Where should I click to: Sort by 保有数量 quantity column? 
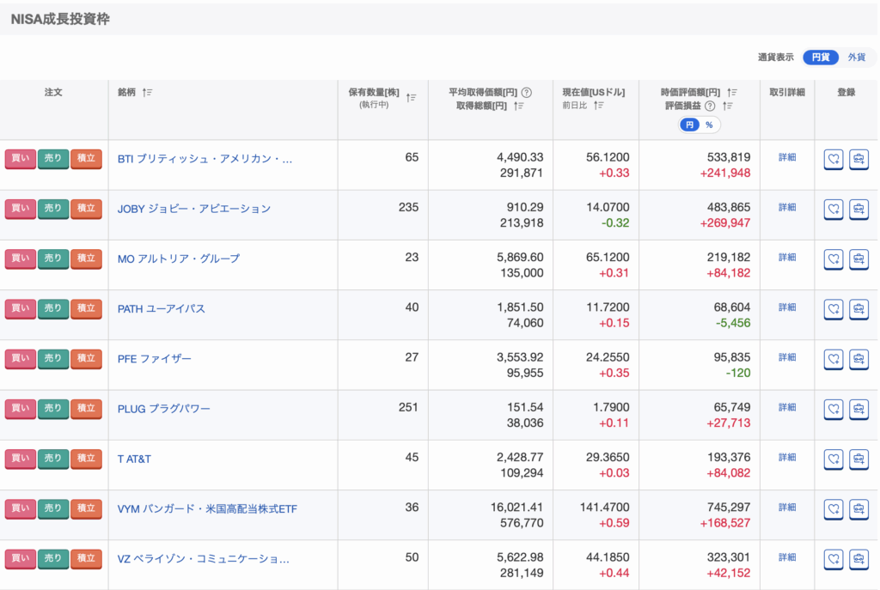point(411,98)
